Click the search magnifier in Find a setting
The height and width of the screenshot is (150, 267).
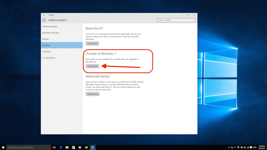click(x=194, y=20)
